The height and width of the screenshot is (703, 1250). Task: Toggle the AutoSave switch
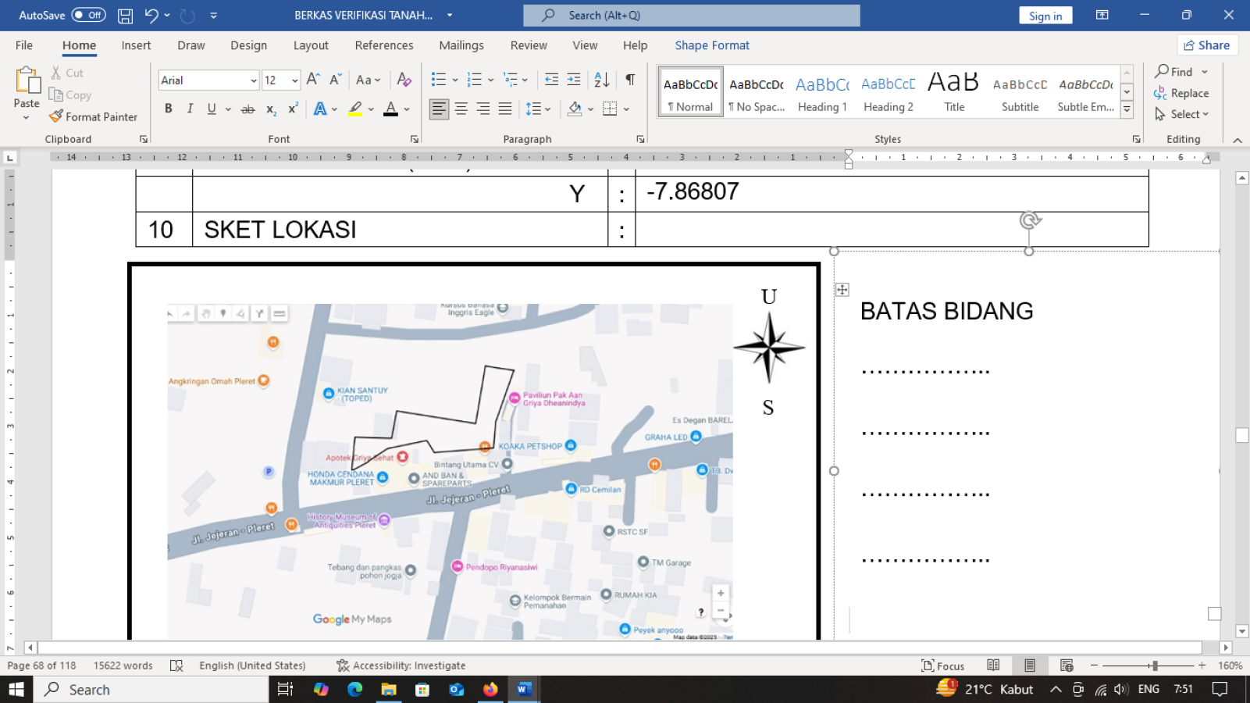[x=88, y=15]
